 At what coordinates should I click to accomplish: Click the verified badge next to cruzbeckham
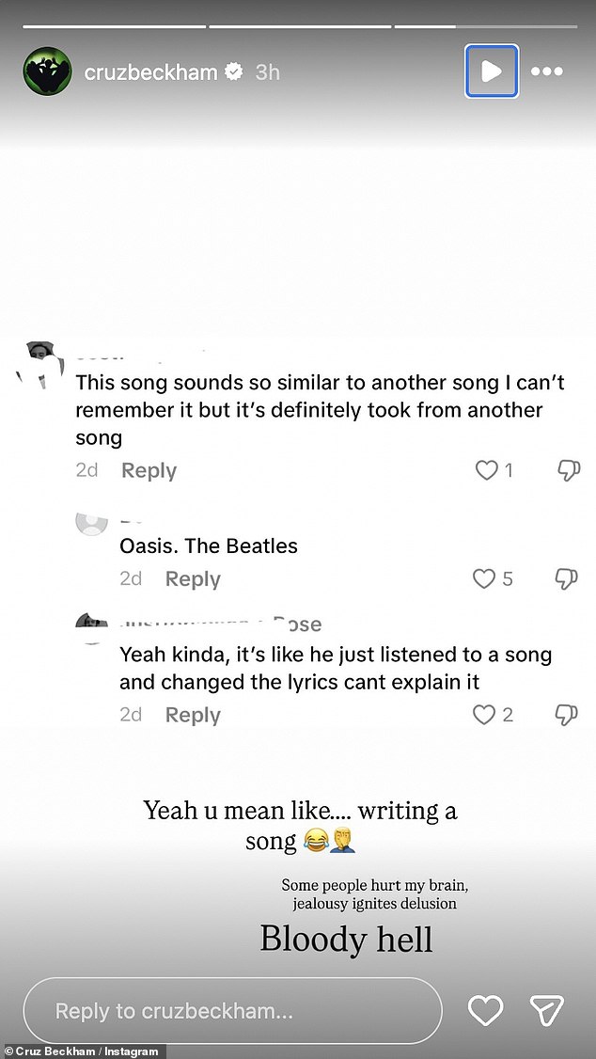[x=232, y=71]
